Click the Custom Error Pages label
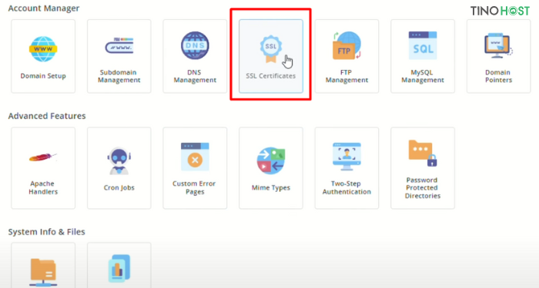The image size is (539, 288). click(195, 187)
